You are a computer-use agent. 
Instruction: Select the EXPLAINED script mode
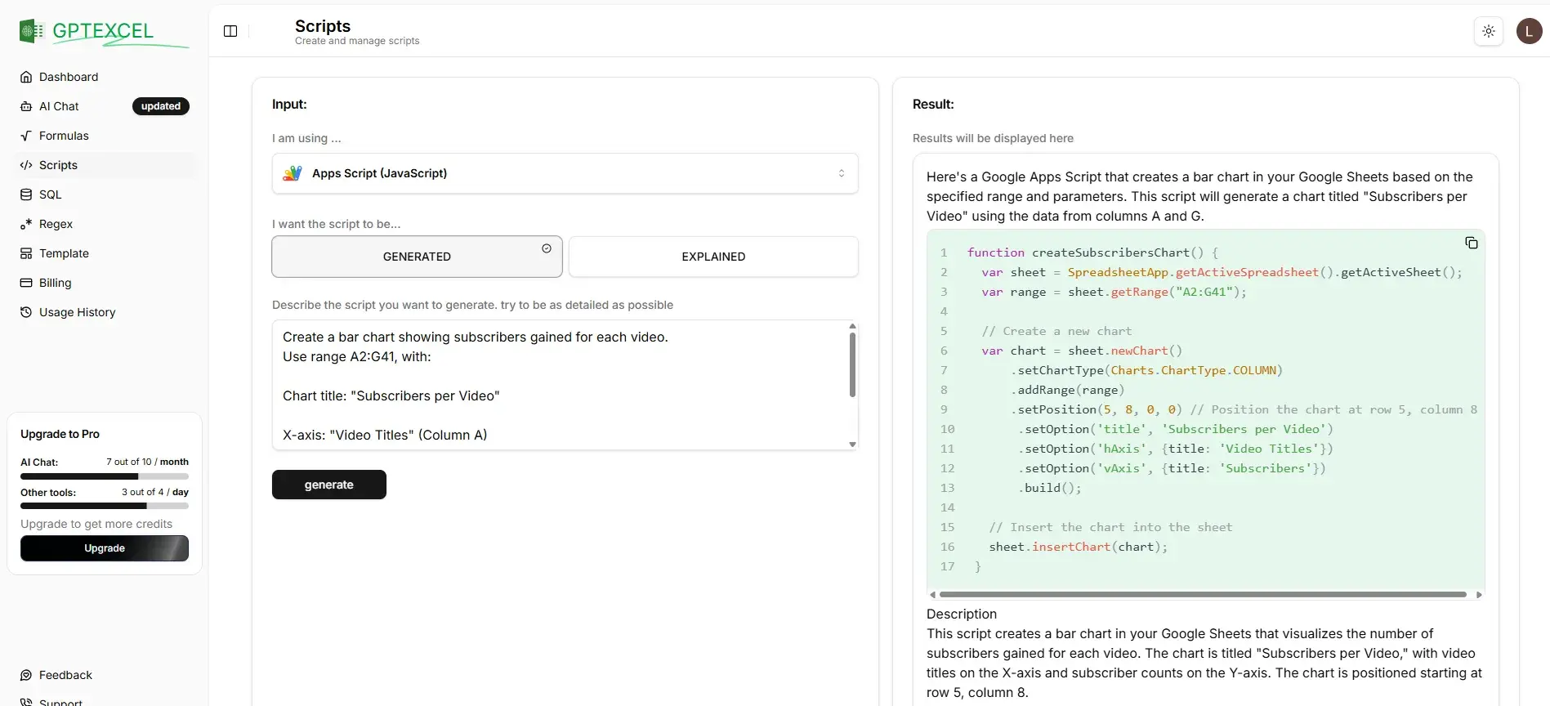tap(713, 257)
